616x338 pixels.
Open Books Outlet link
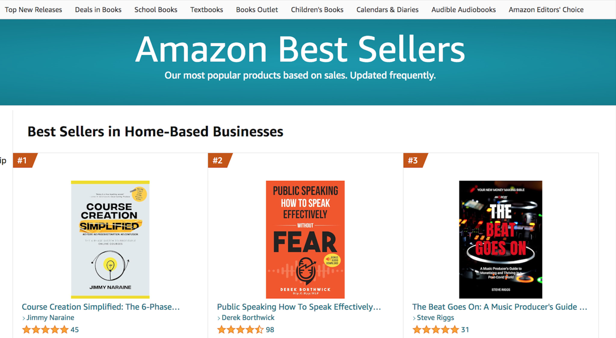[257, 10]
